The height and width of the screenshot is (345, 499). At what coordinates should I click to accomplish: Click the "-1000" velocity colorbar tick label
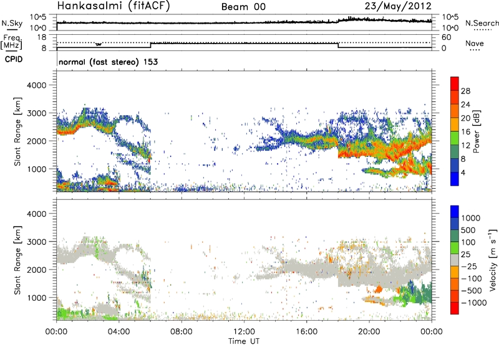(474, 303)
